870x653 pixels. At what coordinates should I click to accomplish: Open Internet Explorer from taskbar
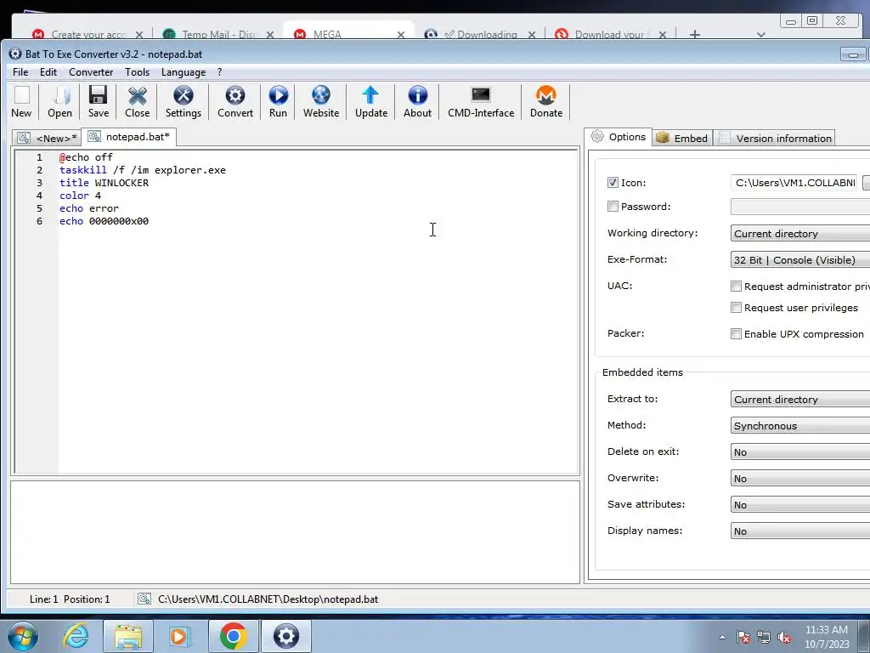tap(76, 636)
